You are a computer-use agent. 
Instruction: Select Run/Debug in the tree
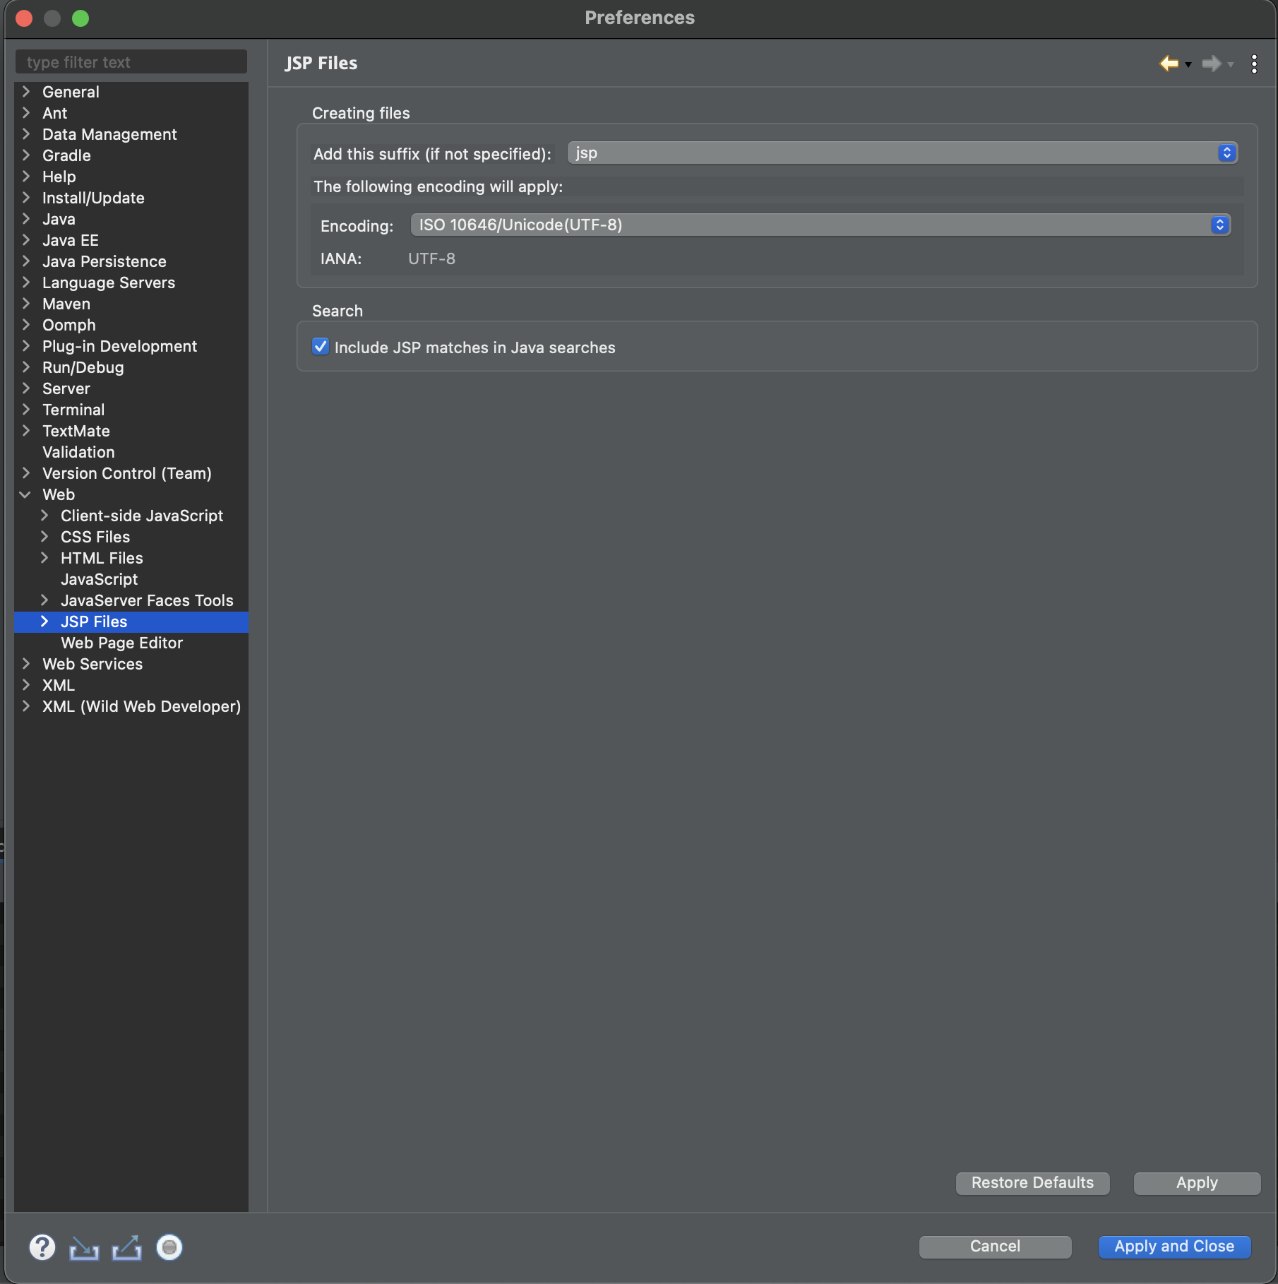coord(83,367)
